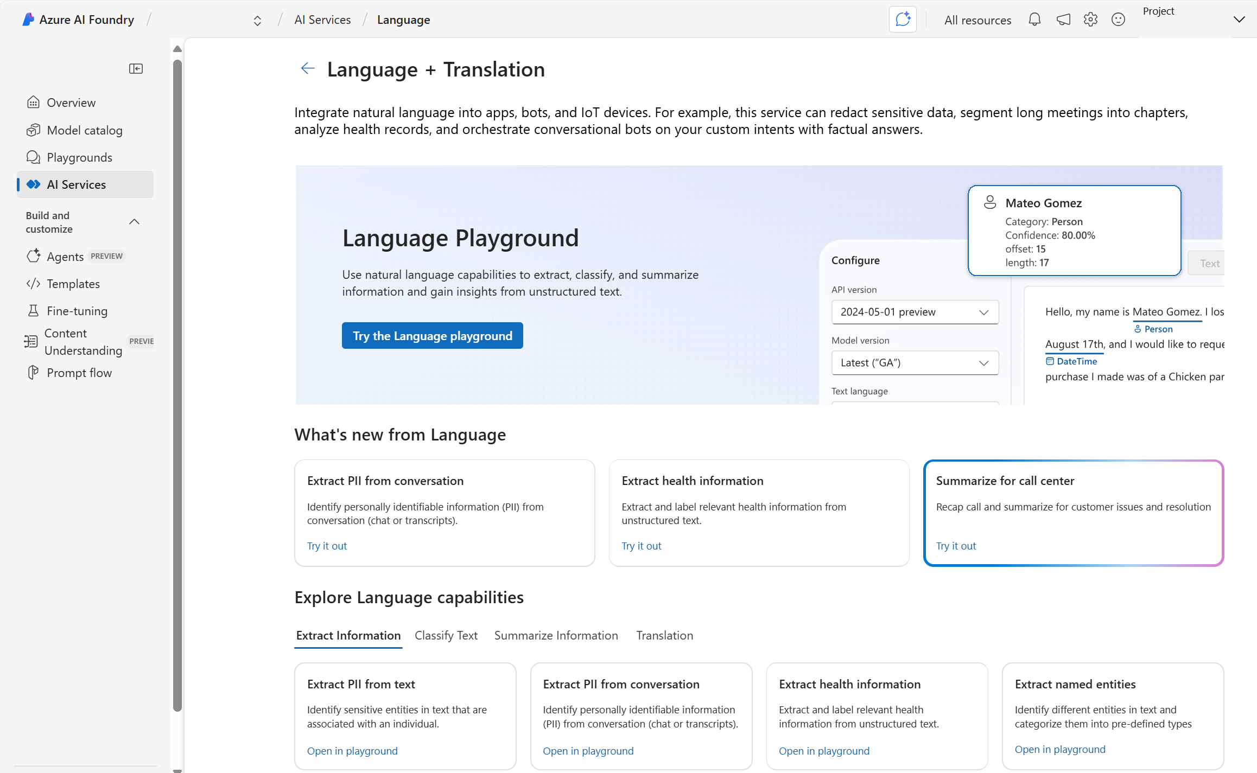Screen dimensions: 1257x773
Task: Expand the Project selector
Action: pos(1239,20)
